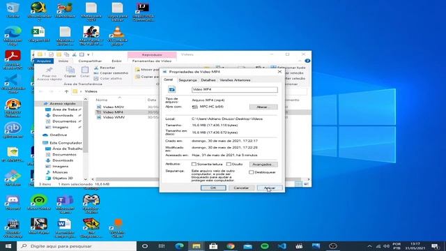Open File Explorer taskbar icon
The height and width of the screenshot is (251, 446).
click(x=197, y=246)
